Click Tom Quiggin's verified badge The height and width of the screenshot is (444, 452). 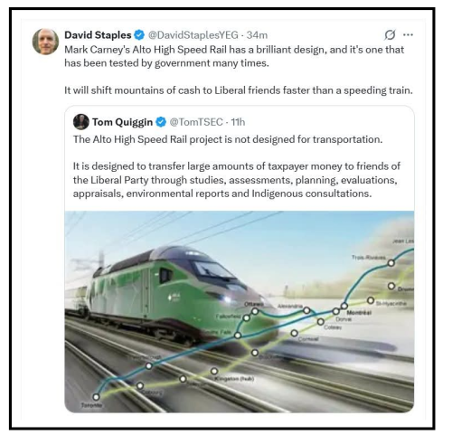(161, 122)
